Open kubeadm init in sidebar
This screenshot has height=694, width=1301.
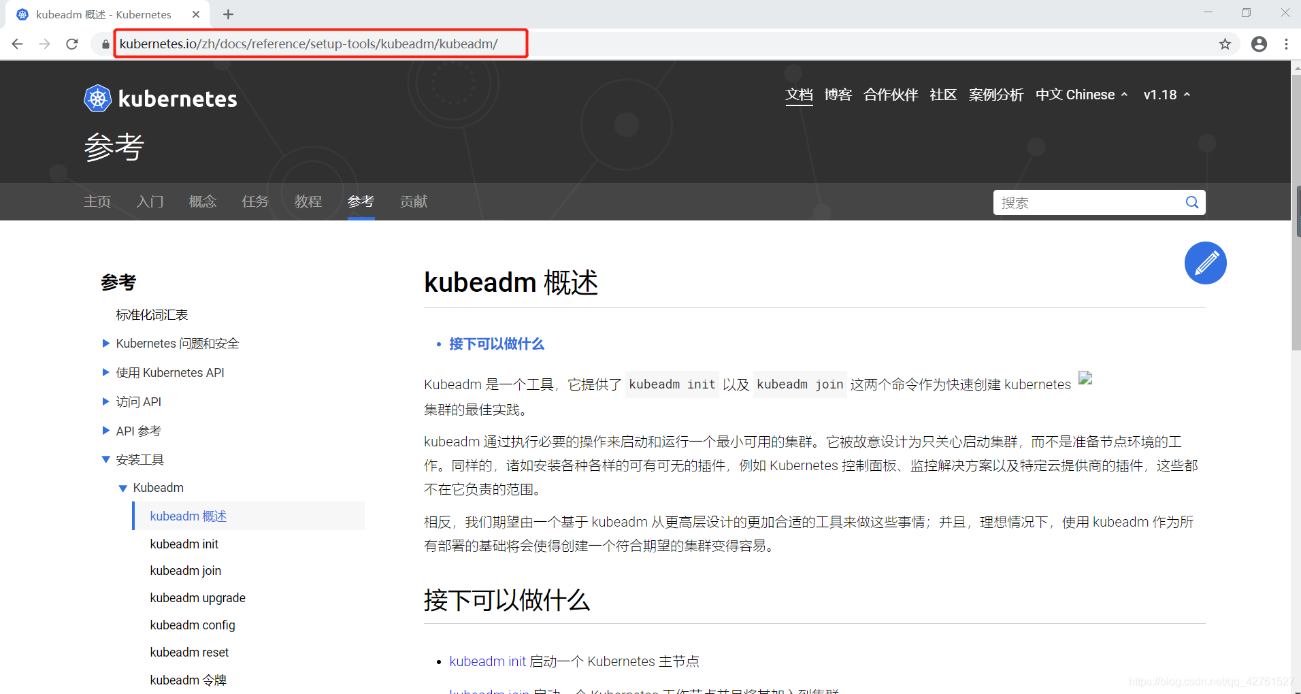tap(184, 544)
